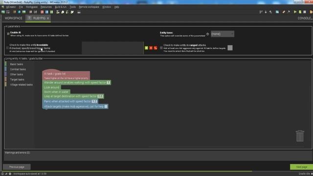Toggle the call for help checkbox

pyautogui.click(x=106, y=107)
